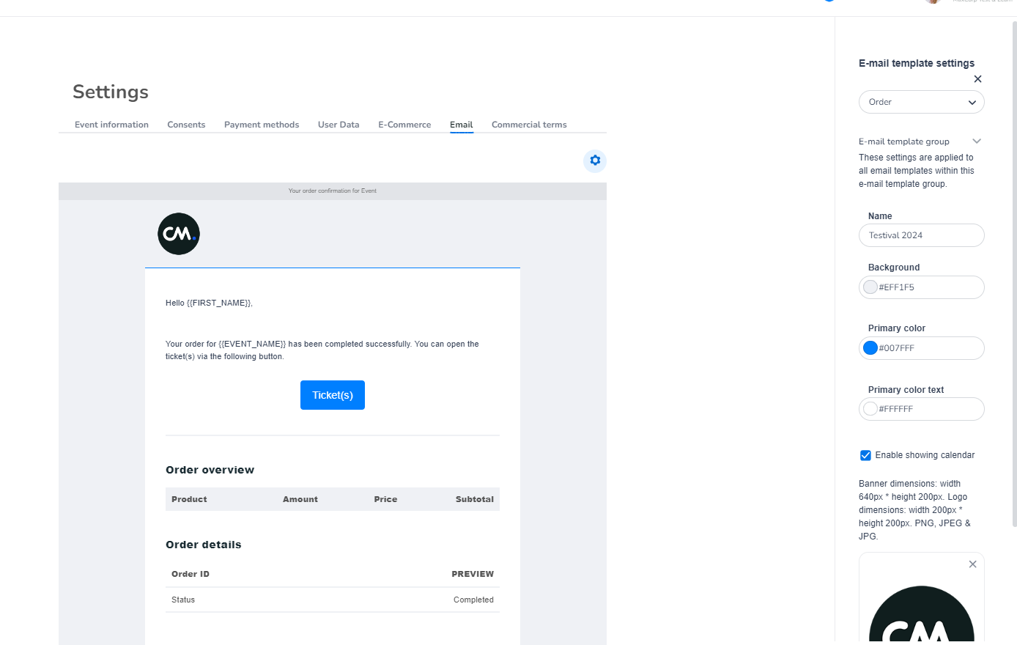Image resolution: width=1017 pixels, height=645 pixels.
Task: Click the Primary color hex input field
Action: point(928,348)
